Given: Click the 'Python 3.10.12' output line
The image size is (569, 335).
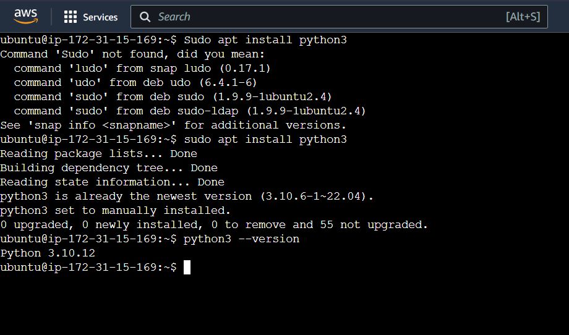Looking at the screenshot, I should coord(48,253).
